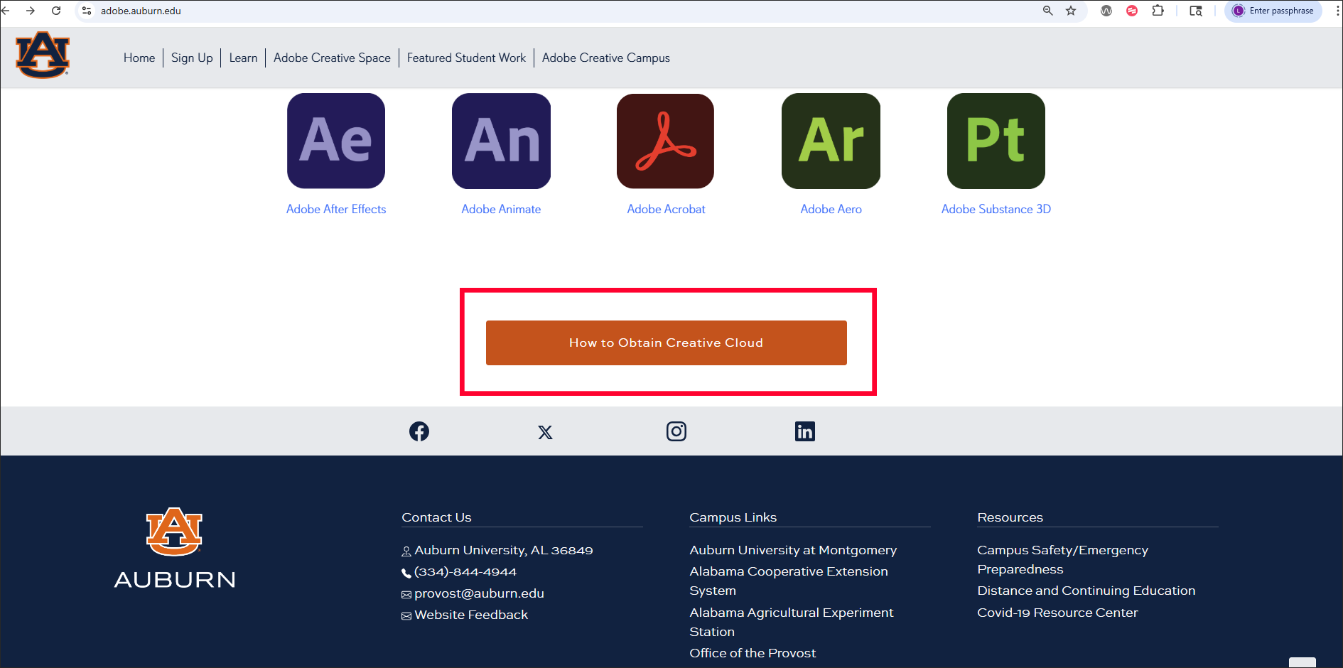This screenshot has height=668, width=1343.
Task: Open the Adobe Creative Campus menu item
Action: tap(605, 58)
